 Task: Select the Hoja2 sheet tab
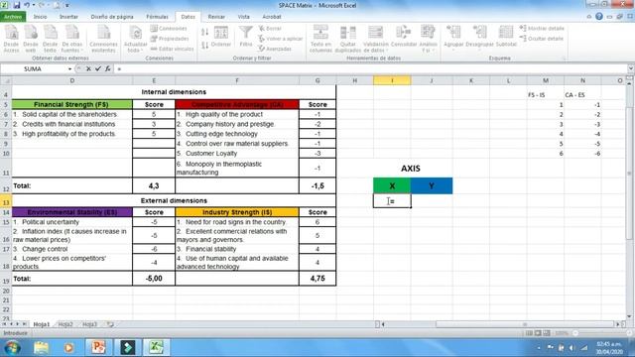coord(65,324)
